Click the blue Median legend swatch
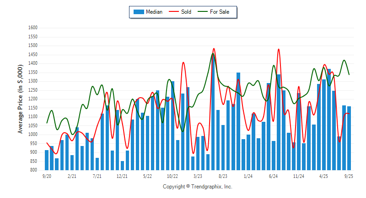The image size is (366, 198). point(139,12)
